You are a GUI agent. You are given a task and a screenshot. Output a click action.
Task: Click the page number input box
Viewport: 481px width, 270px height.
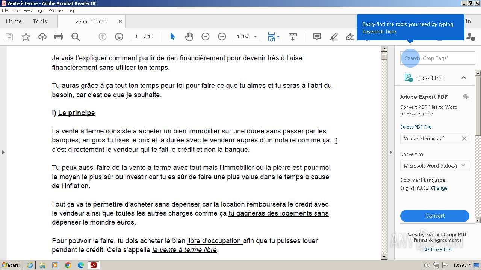tap(136, 37)
